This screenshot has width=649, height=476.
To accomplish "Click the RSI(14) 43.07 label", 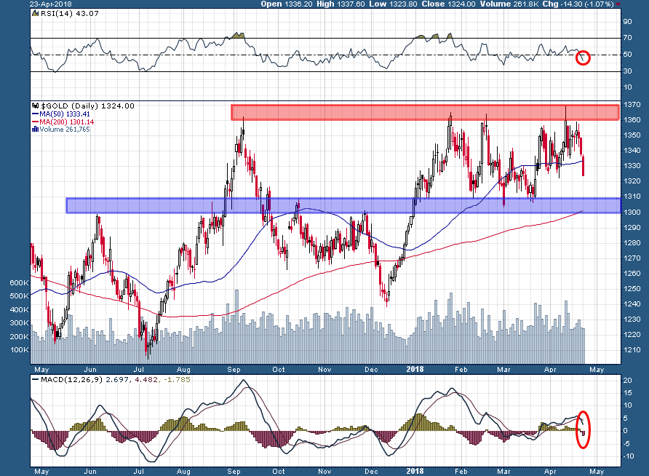I will point(70,14).
